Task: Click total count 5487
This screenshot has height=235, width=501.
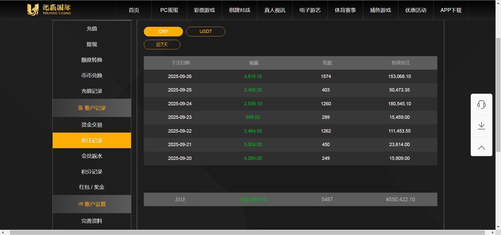Action: (x=327, y=199)
